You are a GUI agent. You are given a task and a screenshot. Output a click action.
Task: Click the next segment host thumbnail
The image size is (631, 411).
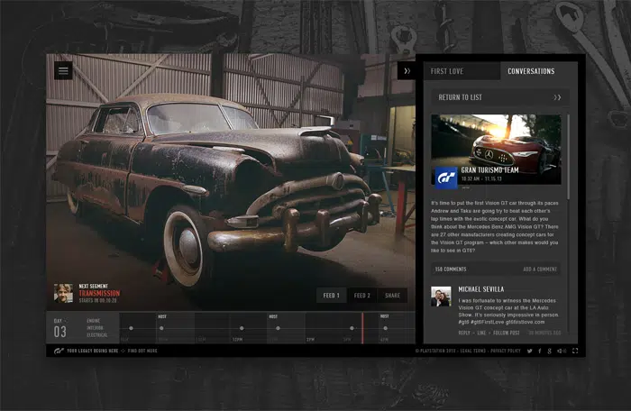coord(63,294)
